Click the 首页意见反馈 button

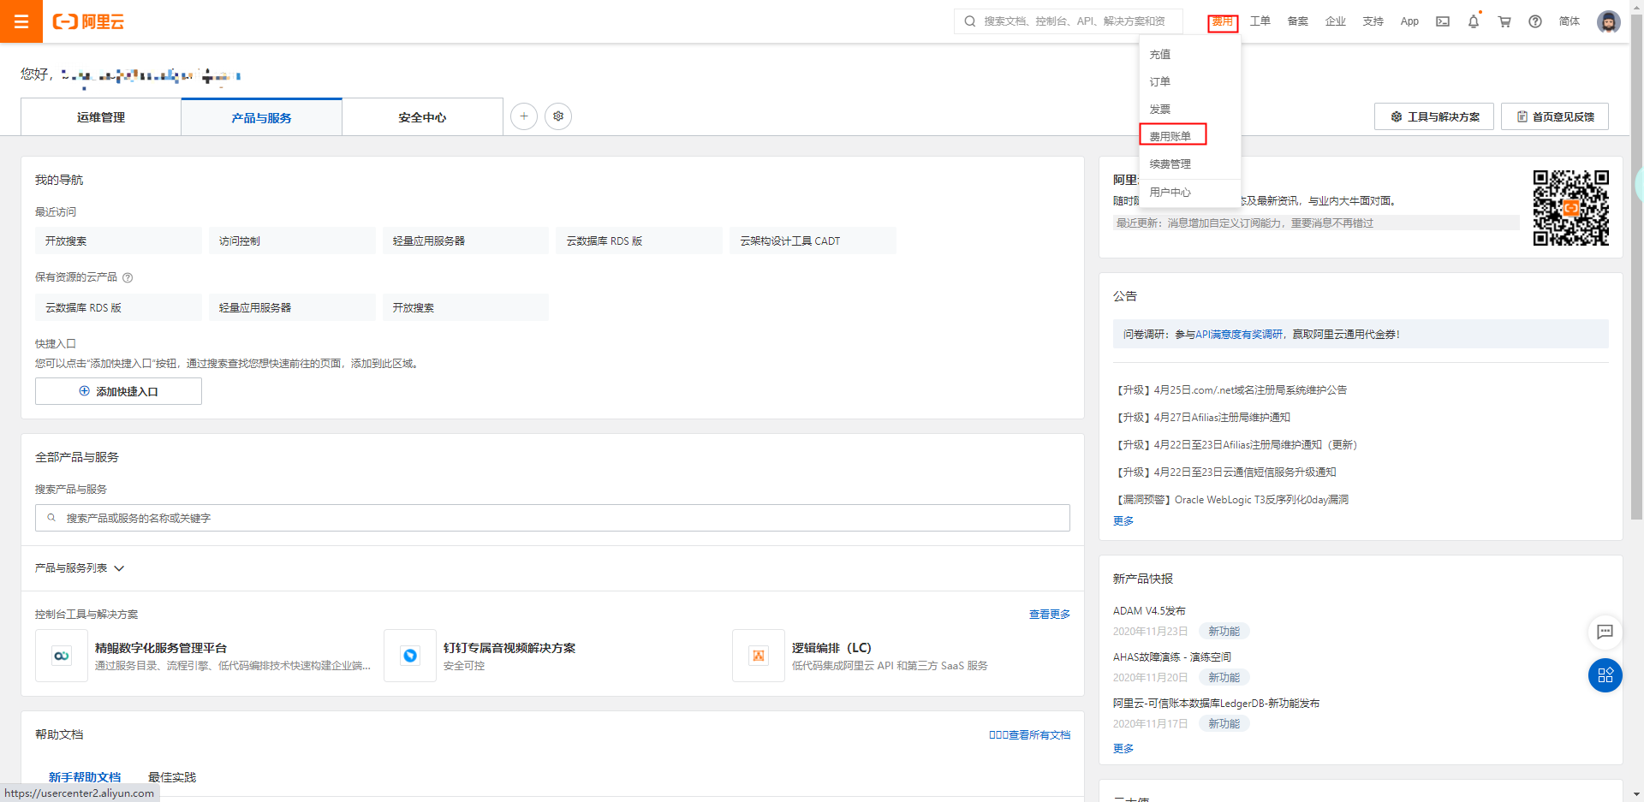coord(1555,116)
